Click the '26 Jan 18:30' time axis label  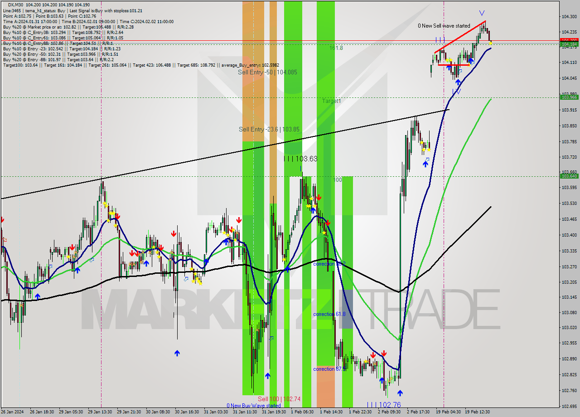click(x=41, y=412)
